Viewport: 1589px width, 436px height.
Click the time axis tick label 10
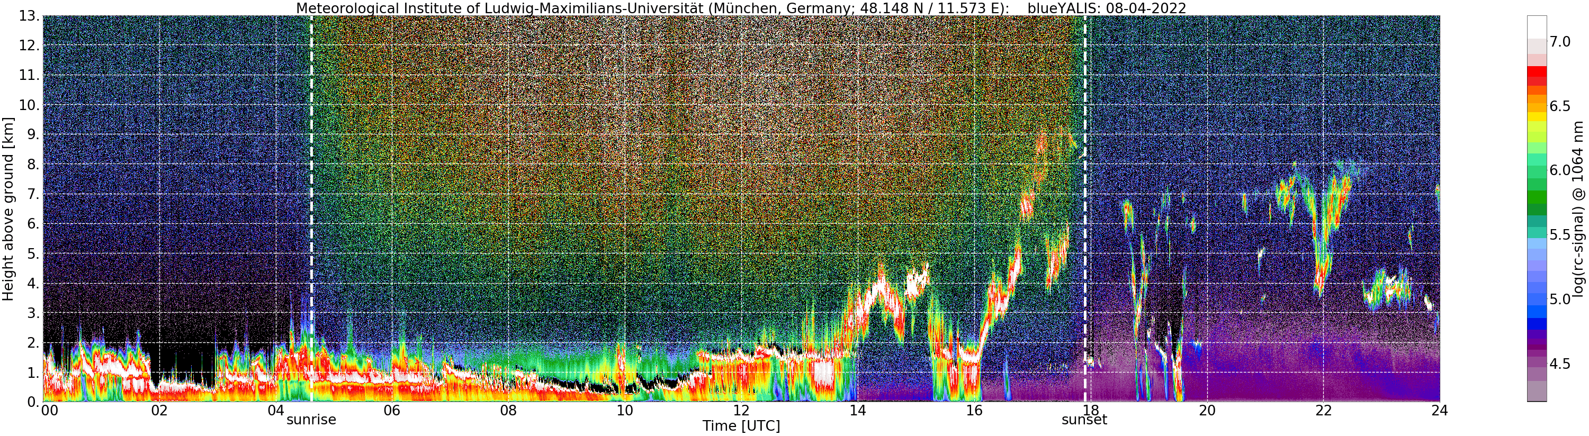[x=625, y=410]
